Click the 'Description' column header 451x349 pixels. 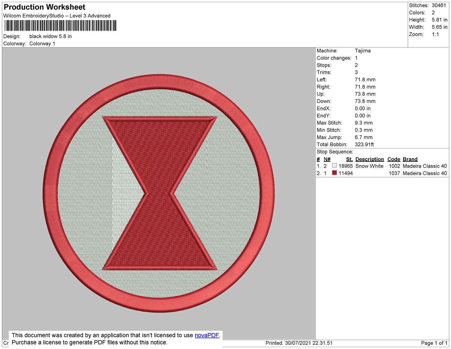tap(370, 159)
